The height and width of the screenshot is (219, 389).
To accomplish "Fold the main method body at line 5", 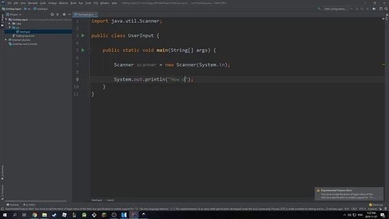I will click(x=89, y=50).
